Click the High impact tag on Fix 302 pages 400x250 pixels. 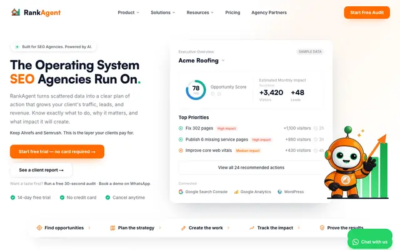226,129
